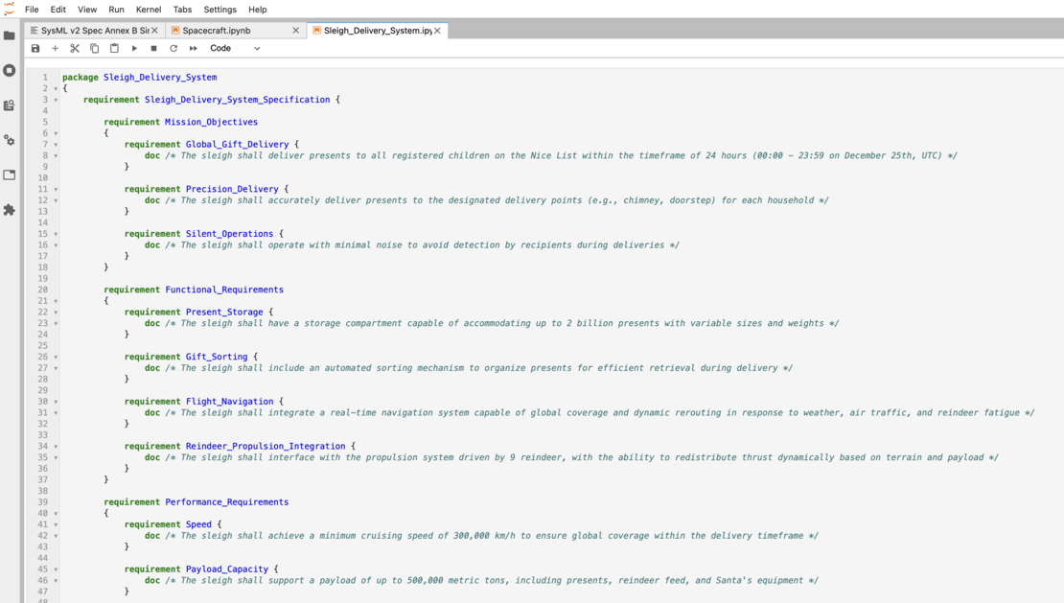Screen dimensions: 1064x603
Task: Click the package name Sleigh_Delivery_System
Action: coord(160,78)
